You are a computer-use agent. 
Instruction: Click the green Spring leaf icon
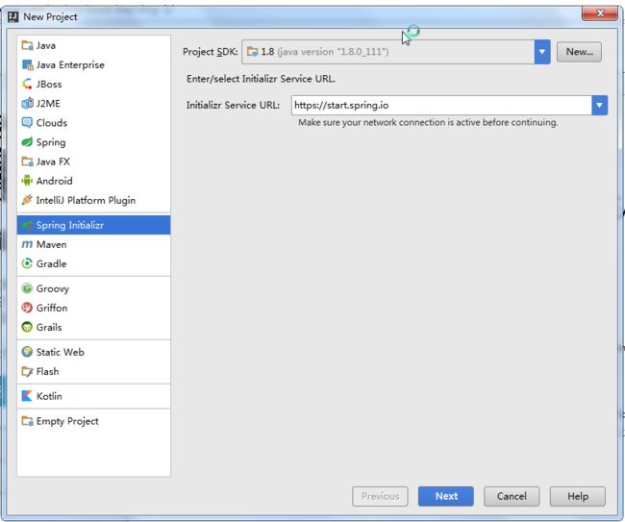coord(27,142)
